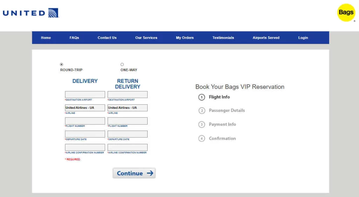Click the step 2 Passenger Details circle
359x197 pixels.
click(x=202, y=111)
